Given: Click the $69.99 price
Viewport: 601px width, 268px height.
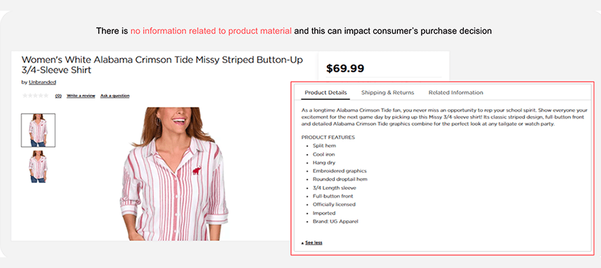Looking at the screenshot, I should tap(344, 68).
